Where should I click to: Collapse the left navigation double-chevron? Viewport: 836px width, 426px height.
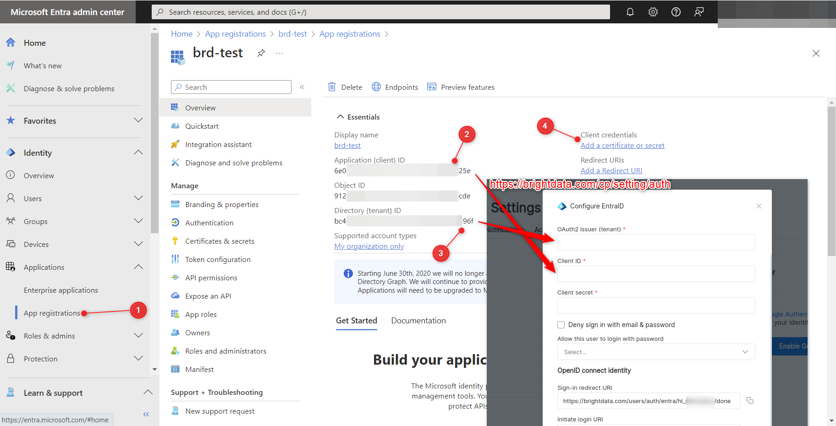pyautogui.click(x=146, y=415)
